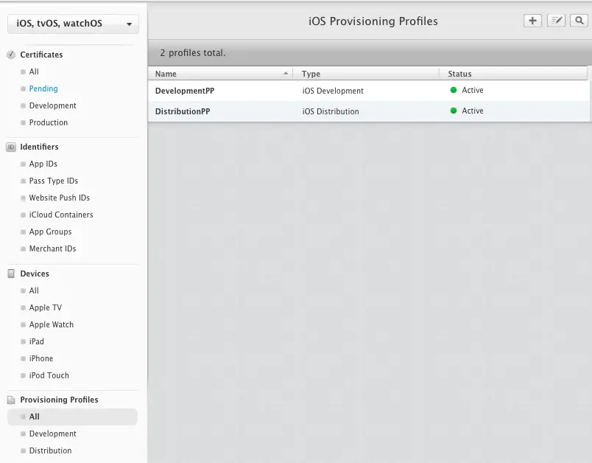Select the DevelopmentPP profile row
The height and width of the screenshot is (463, 592).
(368, 91)
